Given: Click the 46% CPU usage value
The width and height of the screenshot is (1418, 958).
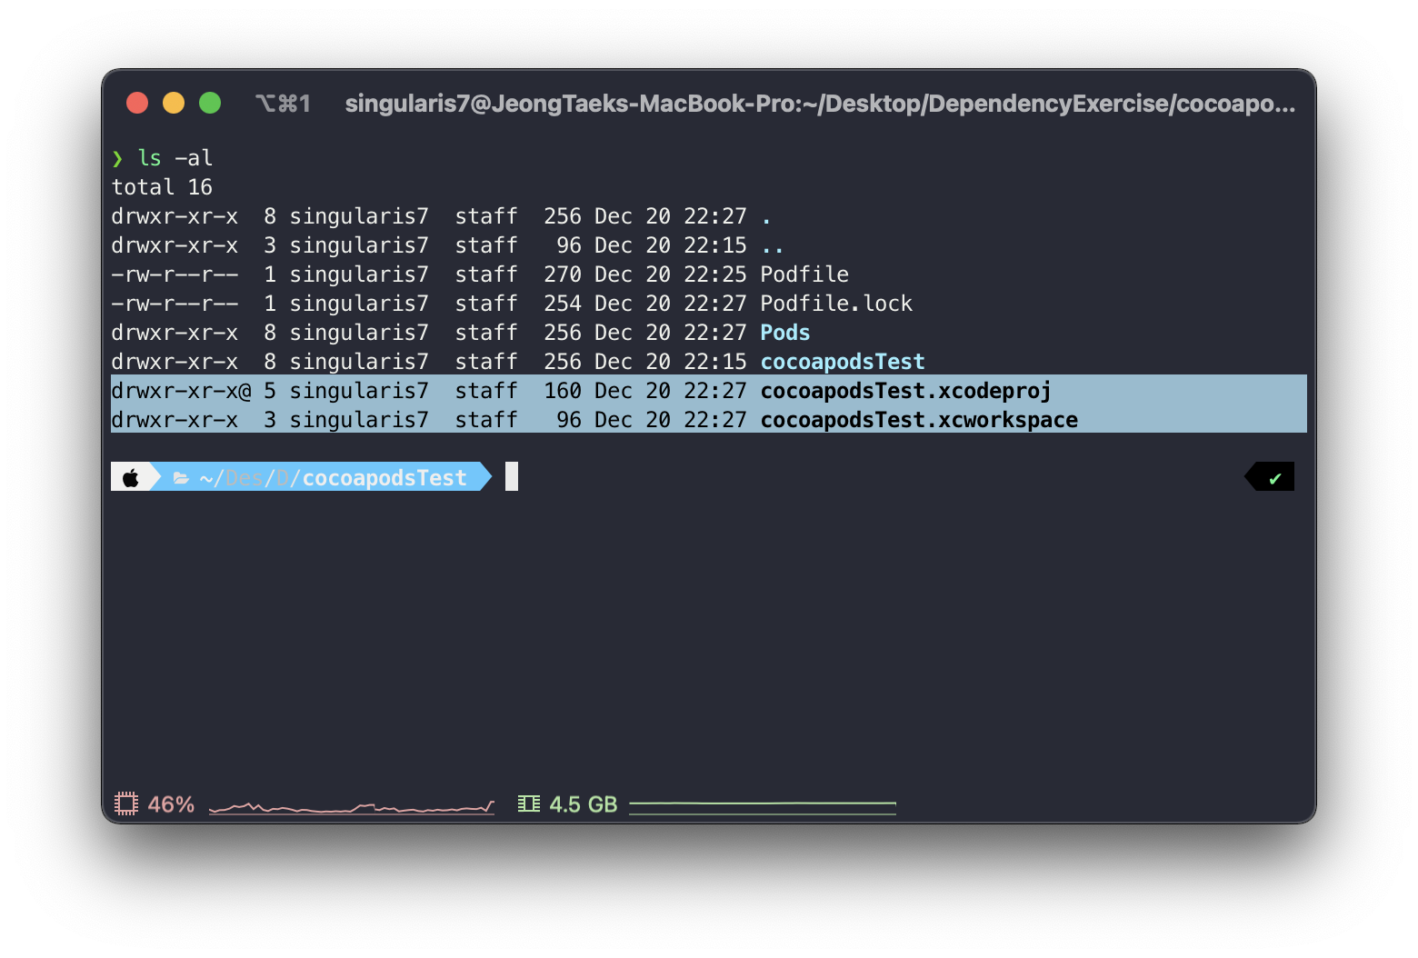Looking at the screenshot, I should pos(171,804).
